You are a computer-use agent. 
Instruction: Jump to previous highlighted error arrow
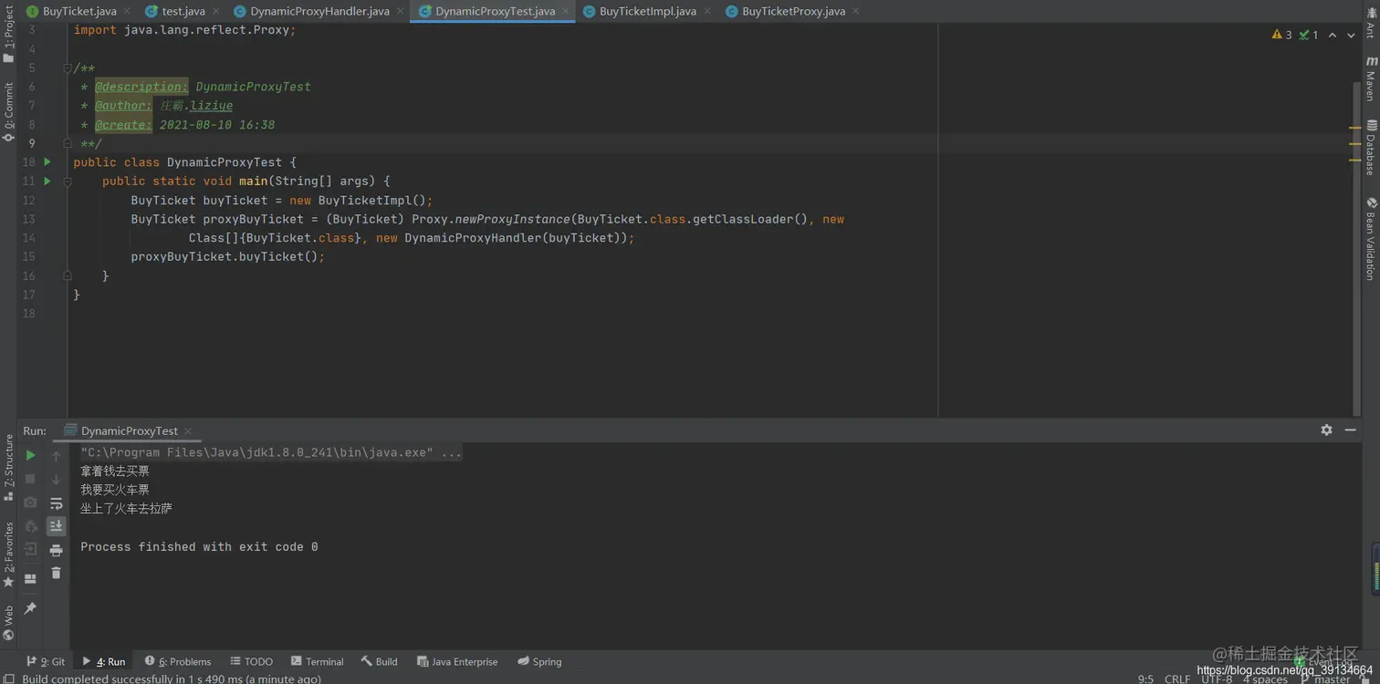coord(1333,35)
